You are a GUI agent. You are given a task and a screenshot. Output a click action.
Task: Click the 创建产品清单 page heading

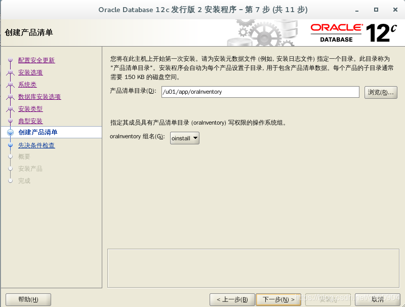(29, 32)
